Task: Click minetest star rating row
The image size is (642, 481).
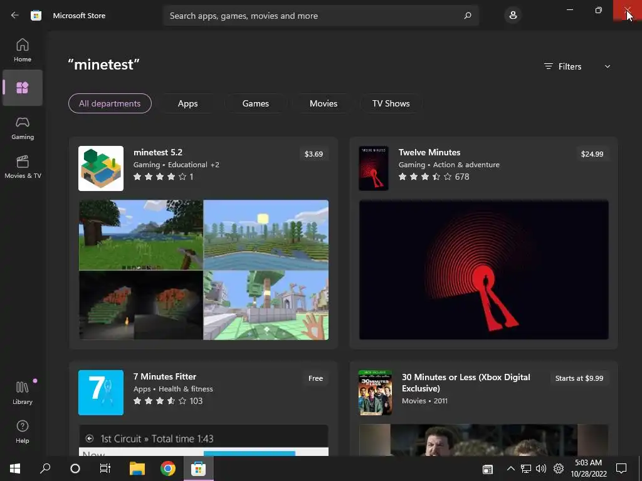Action: (164, 177)
